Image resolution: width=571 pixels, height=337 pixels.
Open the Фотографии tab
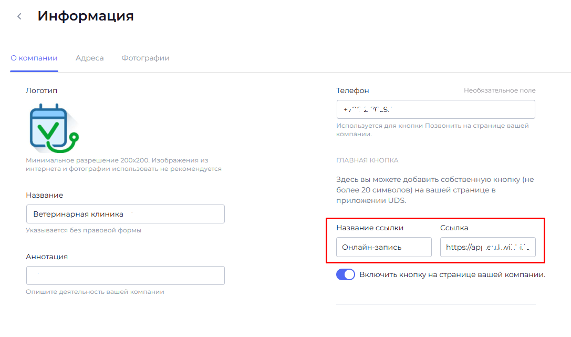click(146, 58)
